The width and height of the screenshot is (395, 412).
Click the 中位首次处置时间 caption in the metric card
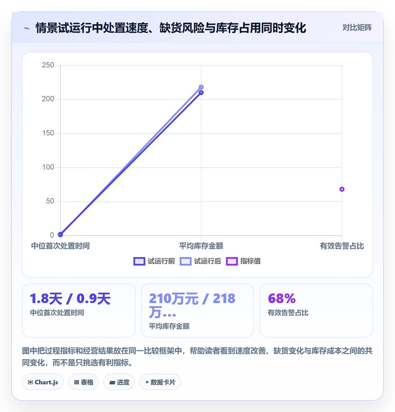click(x=57, y=313)
